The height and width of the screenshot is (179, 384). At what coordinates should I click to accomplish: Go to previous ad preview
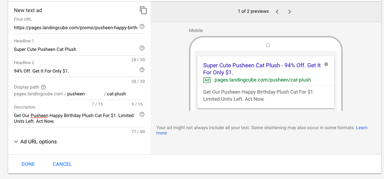click(x=277, y=12)
